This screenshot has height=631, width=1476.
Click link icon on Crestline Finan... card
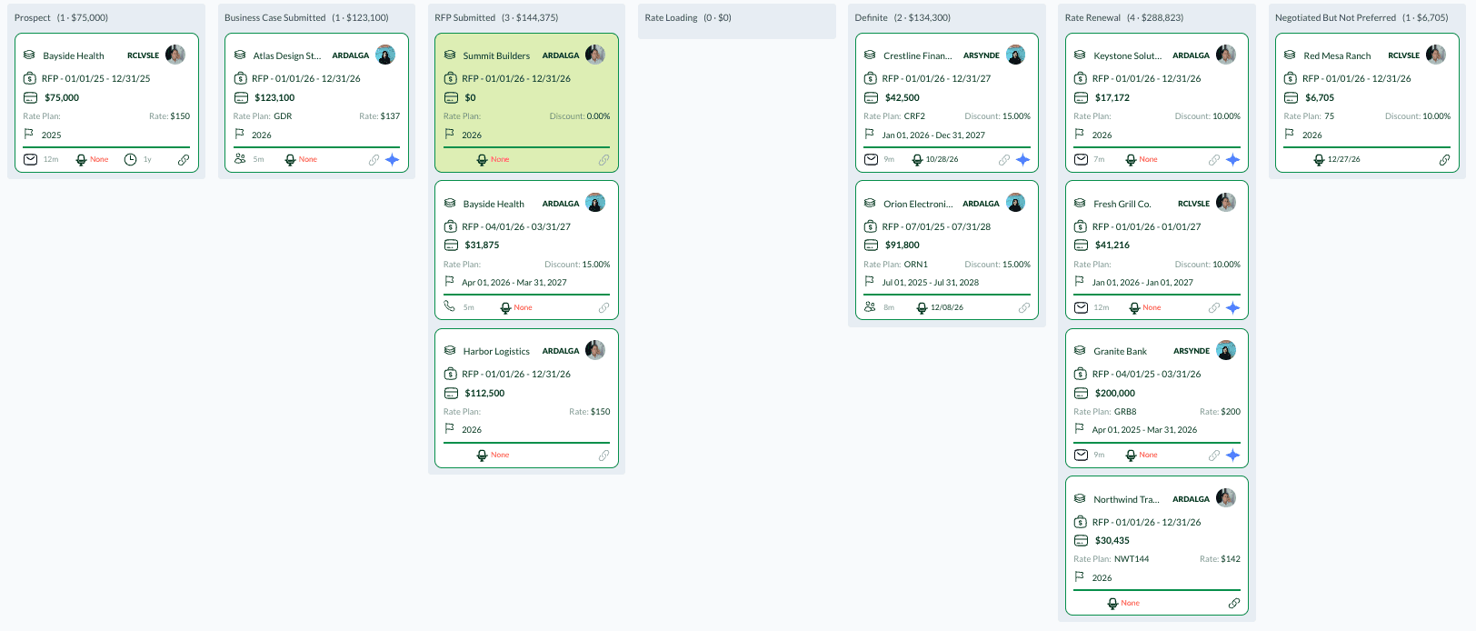1004,160
